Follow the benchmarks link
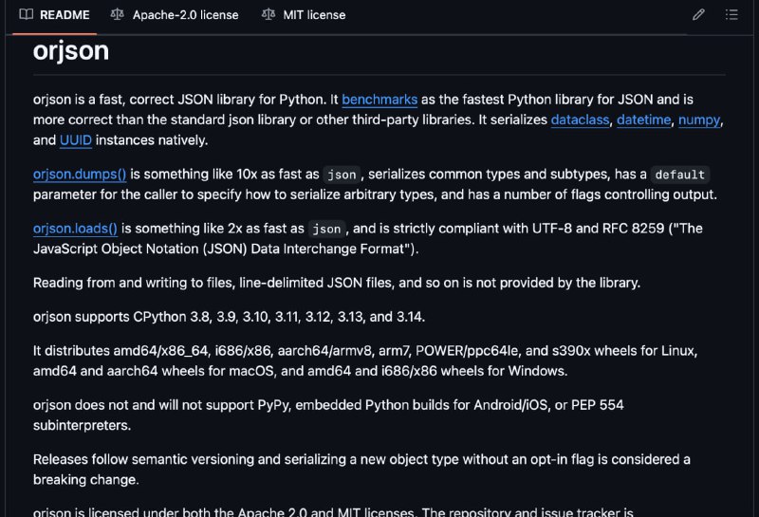Viewport: 759px width, 517px height. pos(379,100)
